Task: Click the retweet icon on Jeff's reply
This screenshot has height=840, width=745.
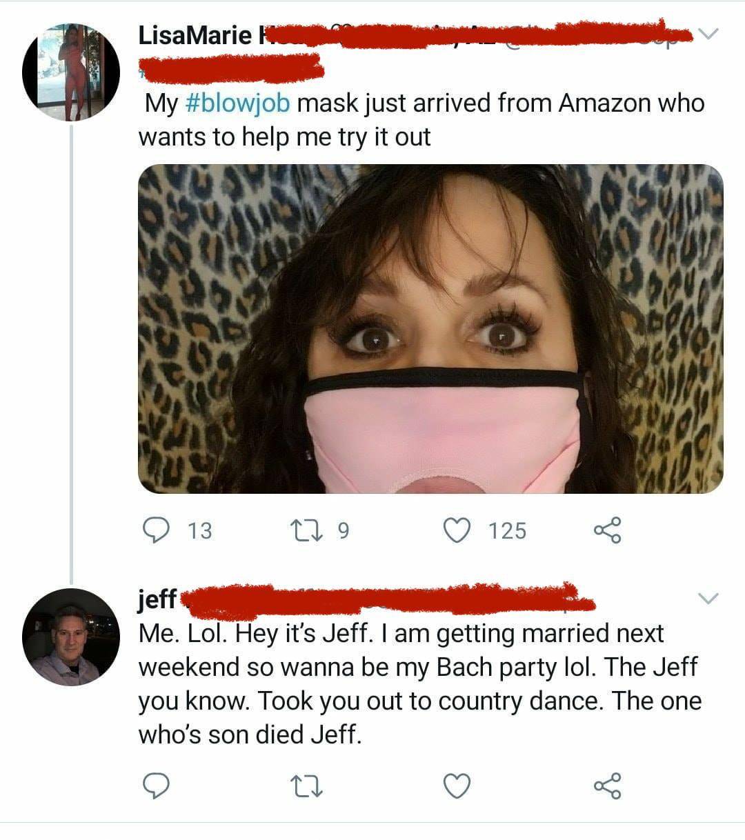Action: 306,783
